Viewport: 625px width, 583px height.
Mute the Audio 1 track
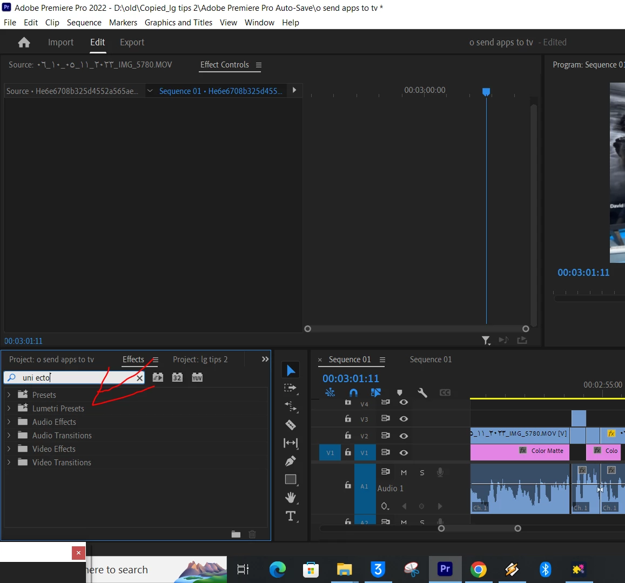pos(404,473)
